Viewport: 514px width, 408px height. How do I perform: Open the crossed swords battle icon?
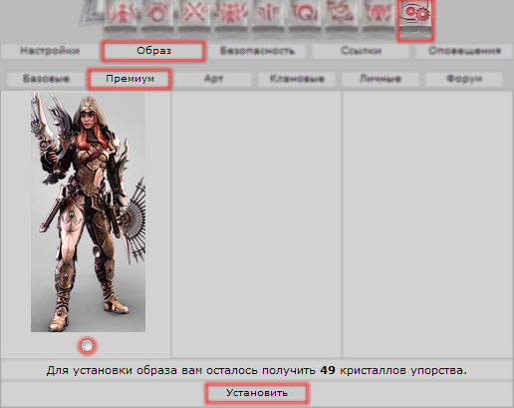point(194,15)
